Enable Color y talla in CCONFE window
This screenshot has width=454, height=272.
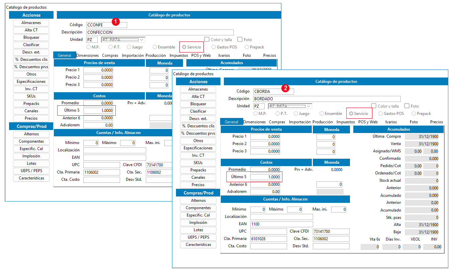[207, 39]
